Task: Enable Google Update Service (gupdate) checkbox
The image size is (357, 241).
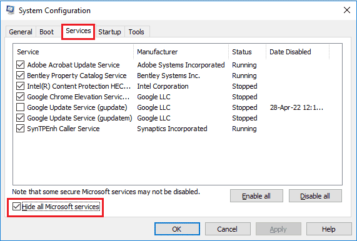Action: (20, 107)
